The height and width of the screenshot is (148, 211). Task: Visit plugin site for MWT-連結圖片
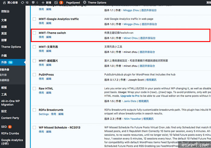[147, 66]
